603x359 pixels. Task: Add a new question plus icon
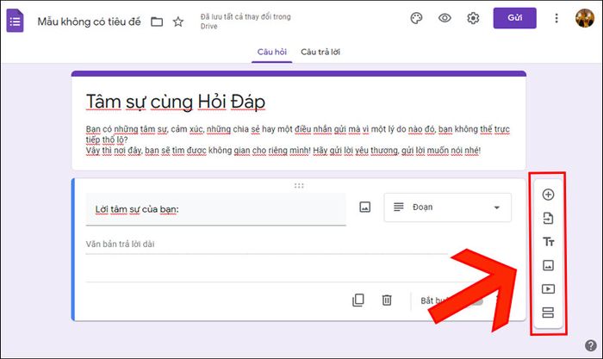tap(548, 195)
